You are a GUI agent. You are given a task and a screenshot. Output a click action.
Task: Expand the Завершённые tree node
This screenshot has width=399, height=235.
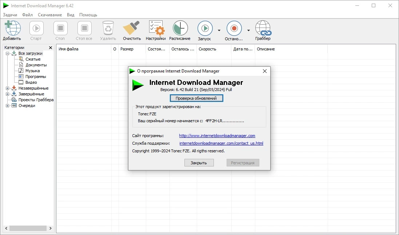pos(7,94)
